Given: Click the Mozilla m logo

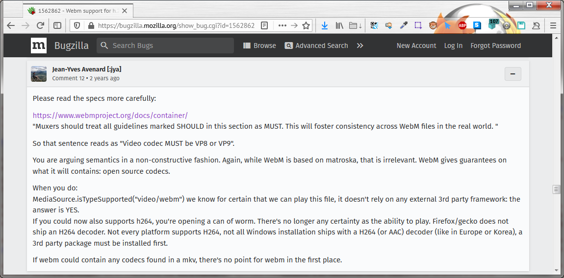Looking at the screenshot, I should point(38,45).
